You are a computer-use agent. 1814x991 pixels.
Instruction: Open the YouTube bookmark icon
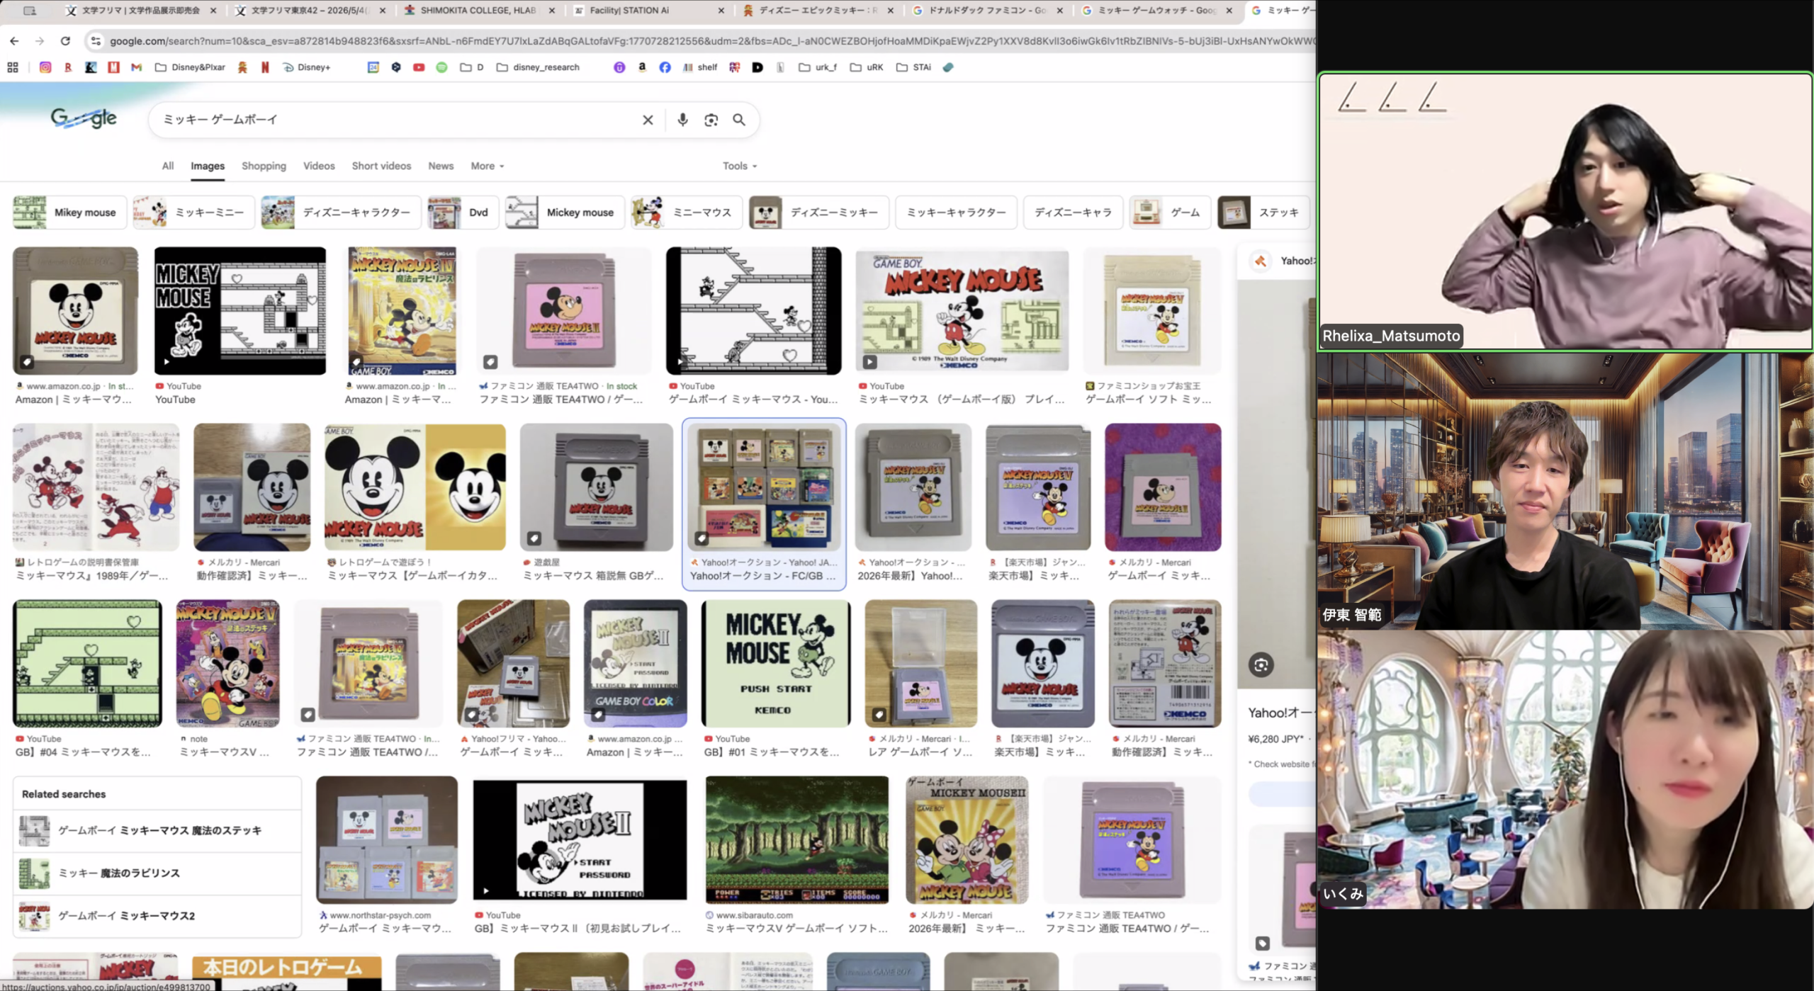click(x=419, y=67)
